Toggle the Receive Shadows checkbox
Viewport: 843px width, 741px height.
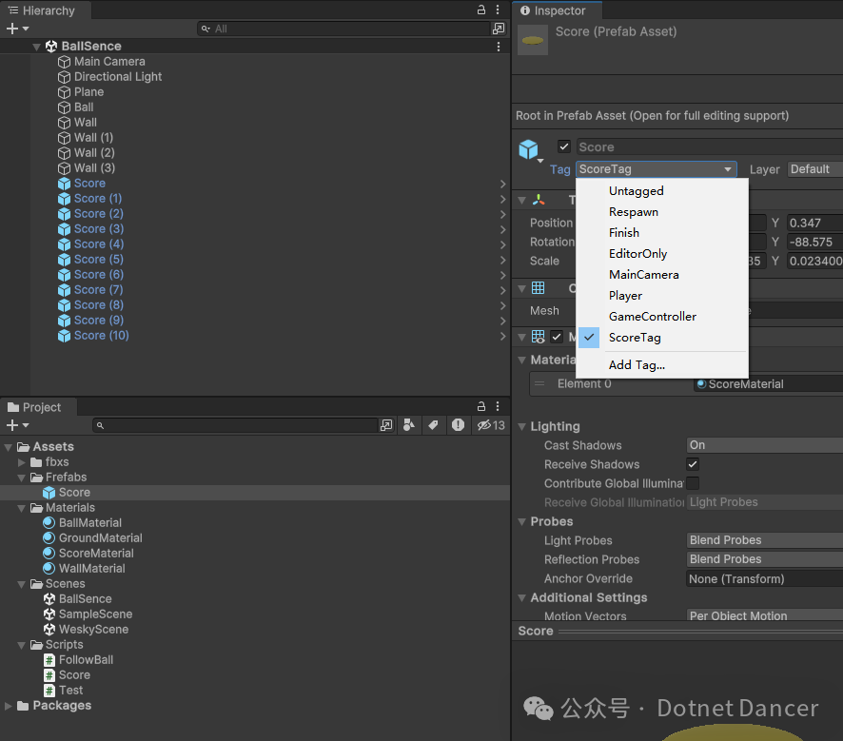pyautogui.click(x=693, y=464)
